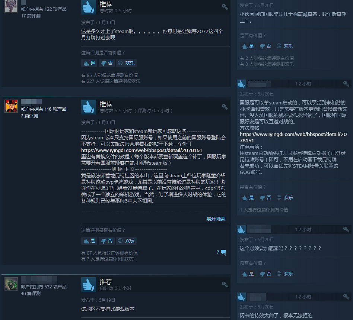The height and width of the screenshot is (320, 353).
Task: Open the iyingdi bbspost link in the right column
Action: click(293, 137)
